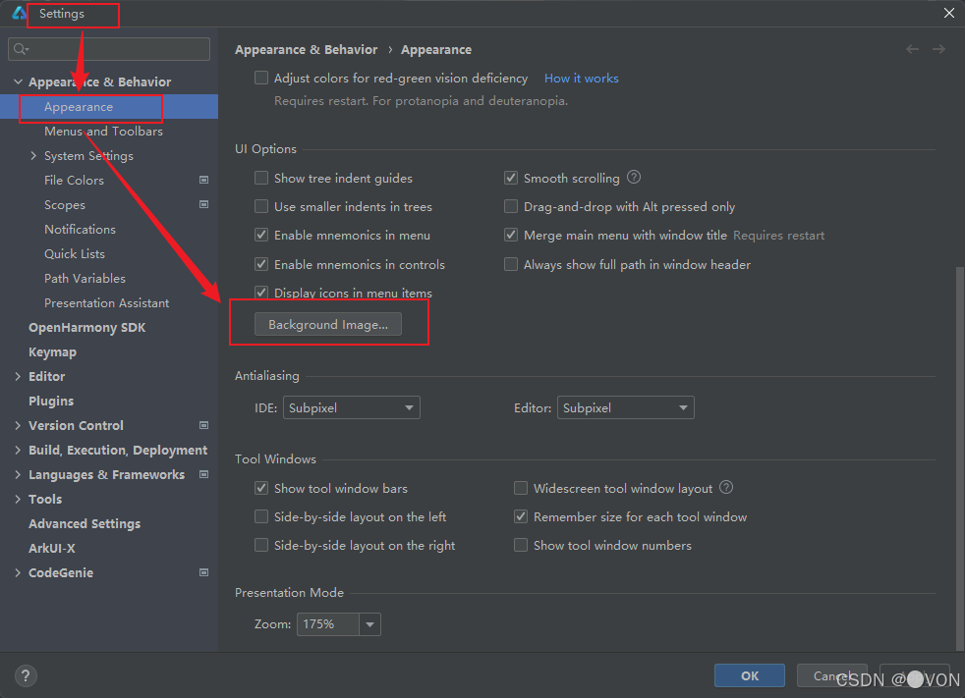
Task: Open the How it works link
Action: click(582, 79)
